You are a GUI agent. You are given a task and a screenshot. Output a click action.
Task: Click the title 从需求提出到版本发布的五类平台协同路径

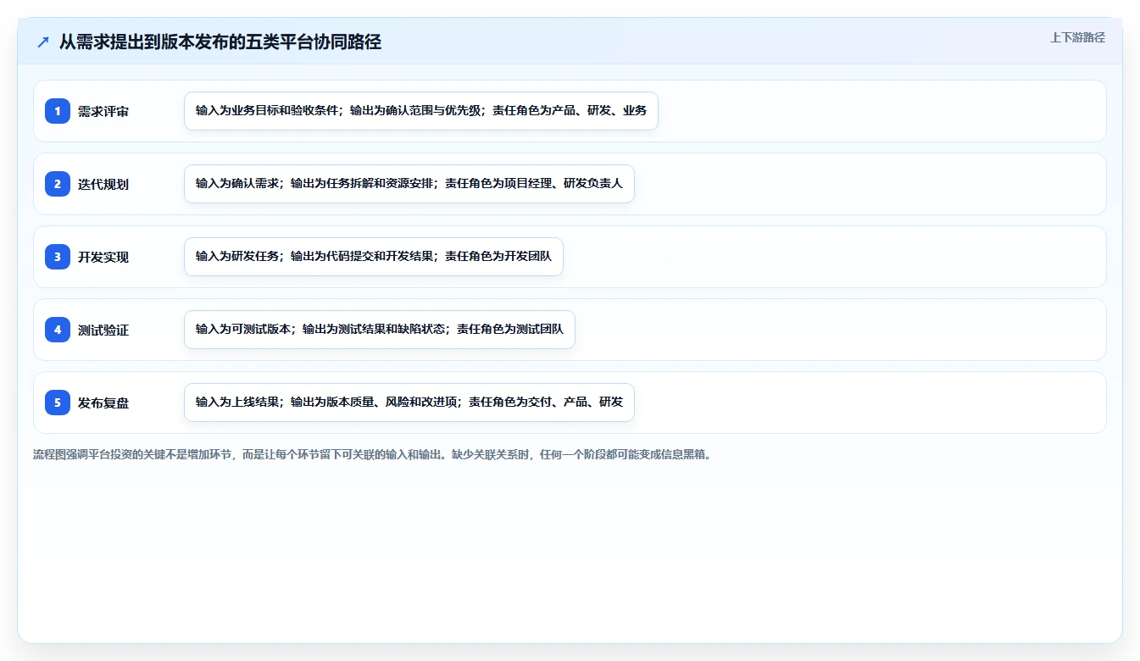(220, 42)
